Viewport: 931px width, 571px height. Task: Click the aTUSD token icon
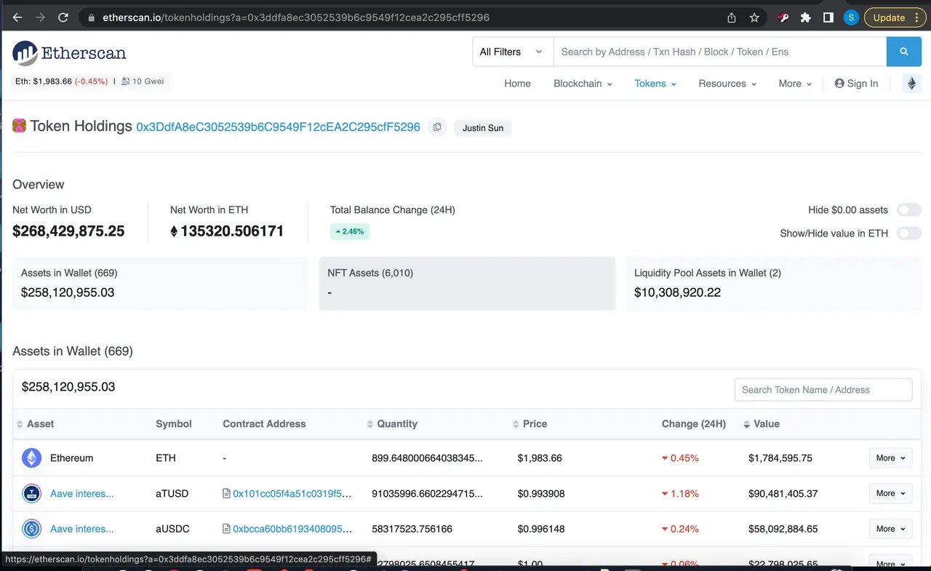click(x=31, y=494)
